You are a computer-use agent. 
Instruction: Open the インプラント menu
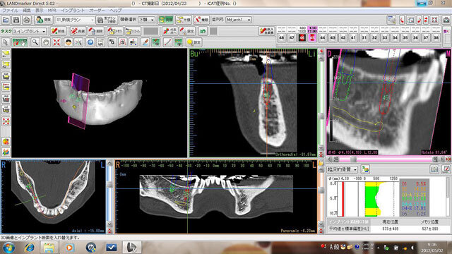coord(73,11)
